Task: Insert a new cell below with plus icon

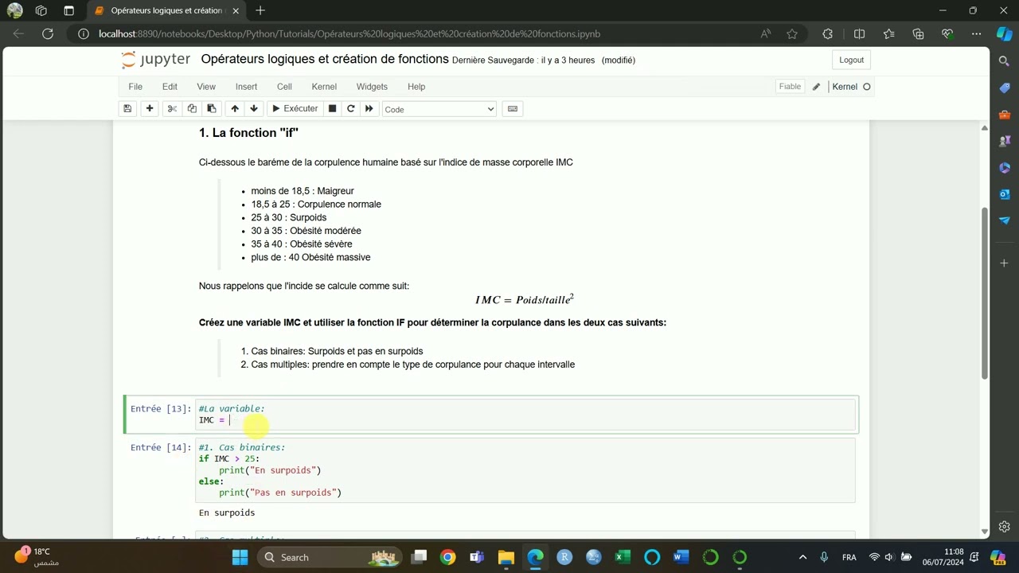Action: (x=150, y=108)
